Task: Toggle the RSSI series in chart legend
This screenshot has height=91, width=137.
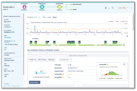Action: [x=116, y=21]
